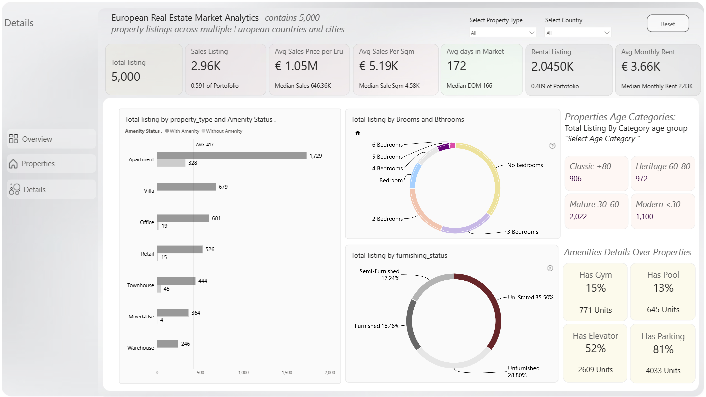The width and height of the screenshot is (706, 397).
Task: Toggle the Without Amenity legend marker
Action: click(203, 131)
